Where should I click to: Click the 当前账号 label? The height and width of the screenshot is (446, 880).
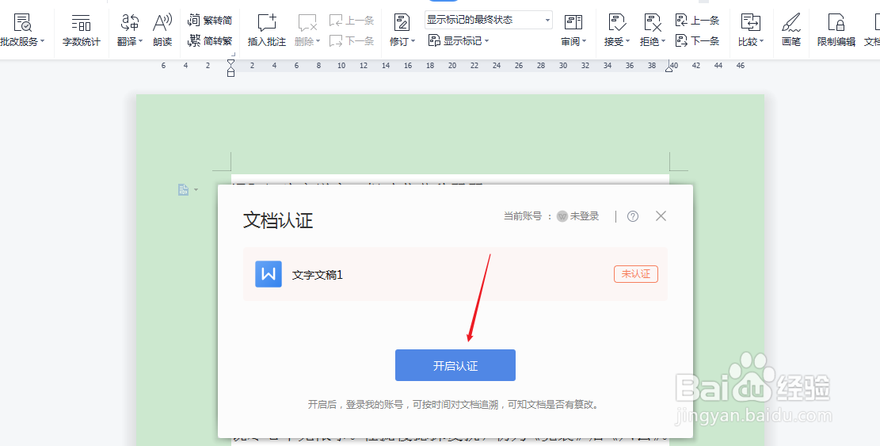tap(523, 216)
